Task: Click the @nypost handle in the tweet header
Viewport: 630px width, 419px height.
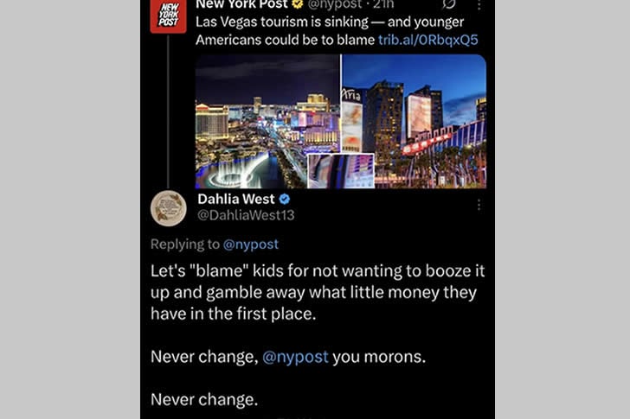Action: [334, 4]
